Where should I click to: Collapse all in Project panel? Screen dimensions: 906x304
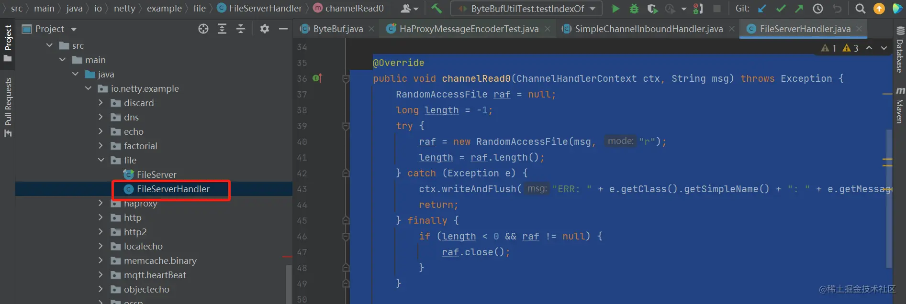[241, 29]
